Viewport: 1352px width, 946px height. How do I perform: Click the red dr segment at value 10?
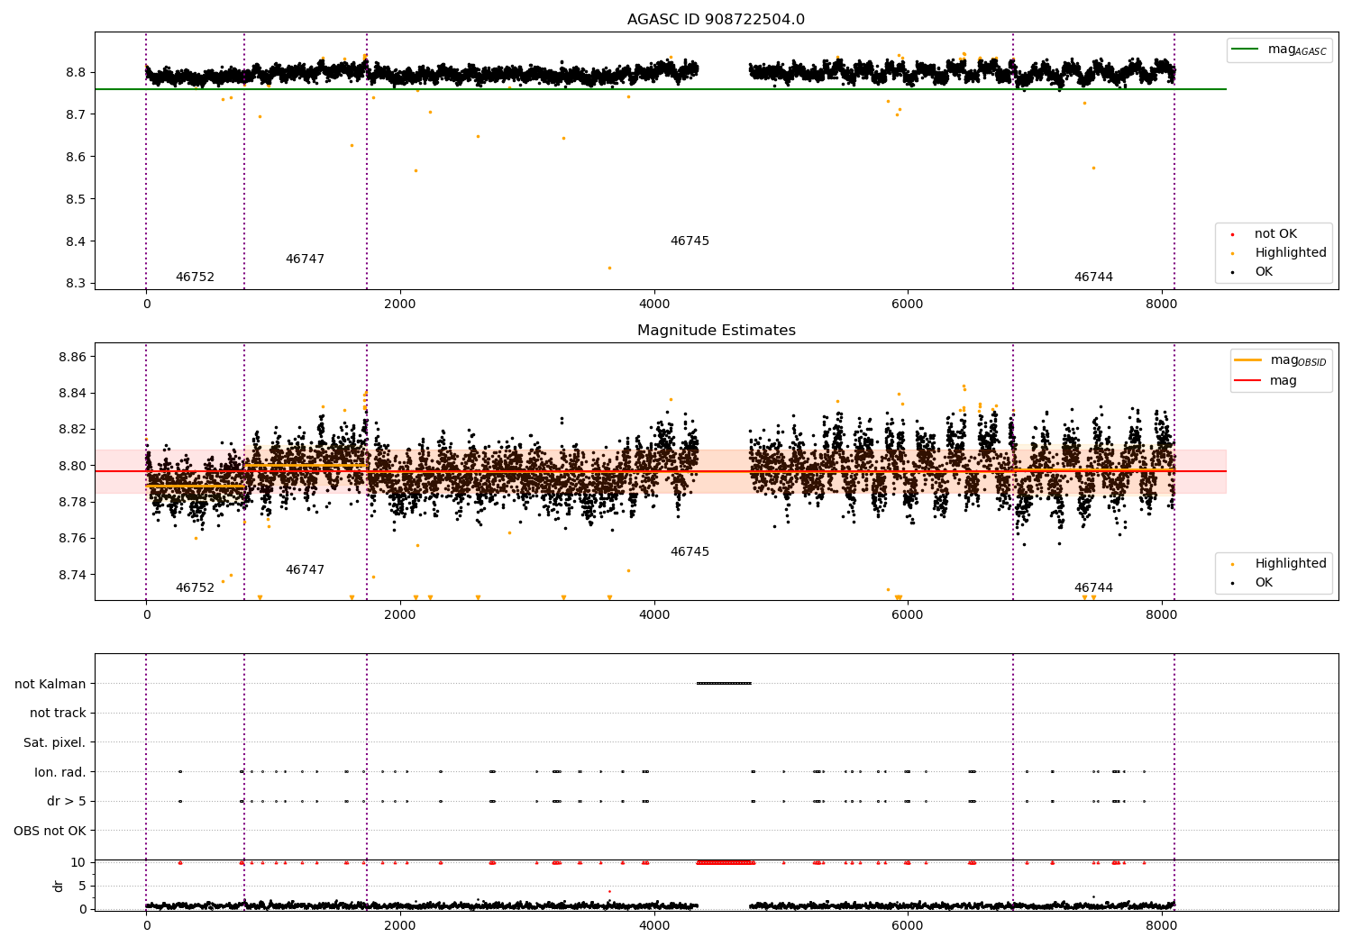tap(726, 862)
